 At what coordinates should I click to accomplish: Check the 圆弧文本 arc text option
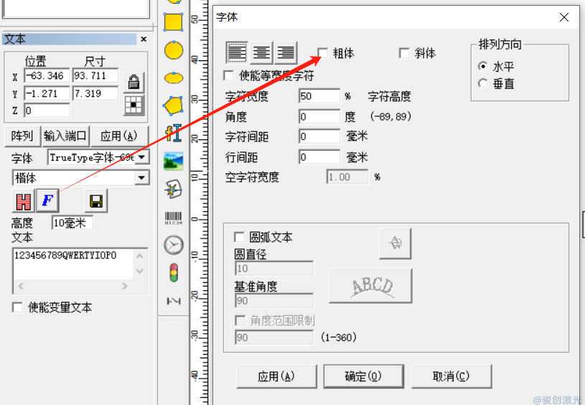(239, 237)
